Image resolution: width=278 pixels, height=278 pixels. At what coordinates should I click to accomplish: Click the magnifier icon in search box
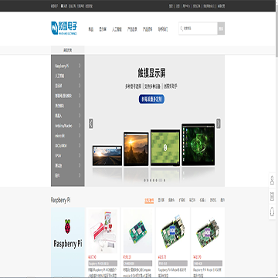(181, 29)
